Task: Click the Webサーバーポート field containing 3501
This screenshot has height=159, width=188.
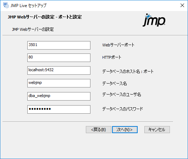Action: coord(59,45)
